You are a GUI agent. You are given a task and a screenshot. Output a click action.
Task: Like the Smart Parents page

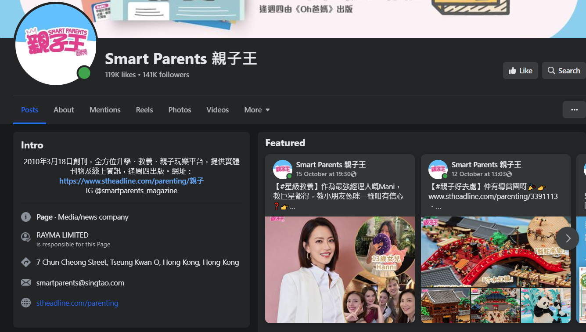click(x=520, y=71)
